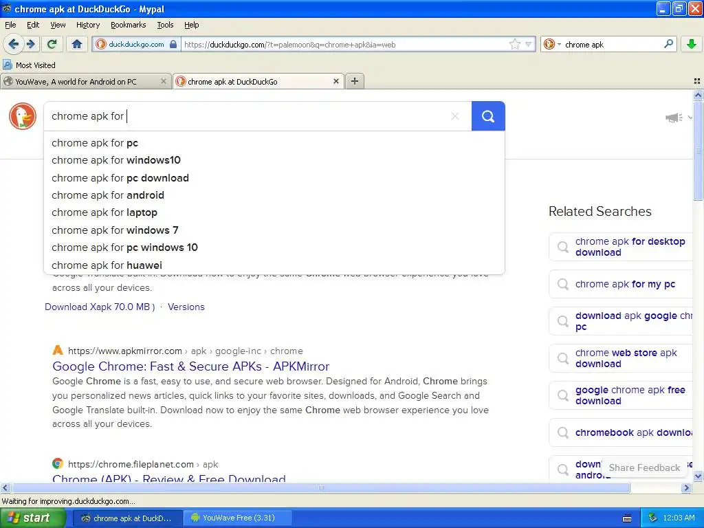The height and width of the screenshot is (528, 704).
Task: Click the horizontal scrollbar right arrow
Action: pyautogui.click(x=686, y=487)
